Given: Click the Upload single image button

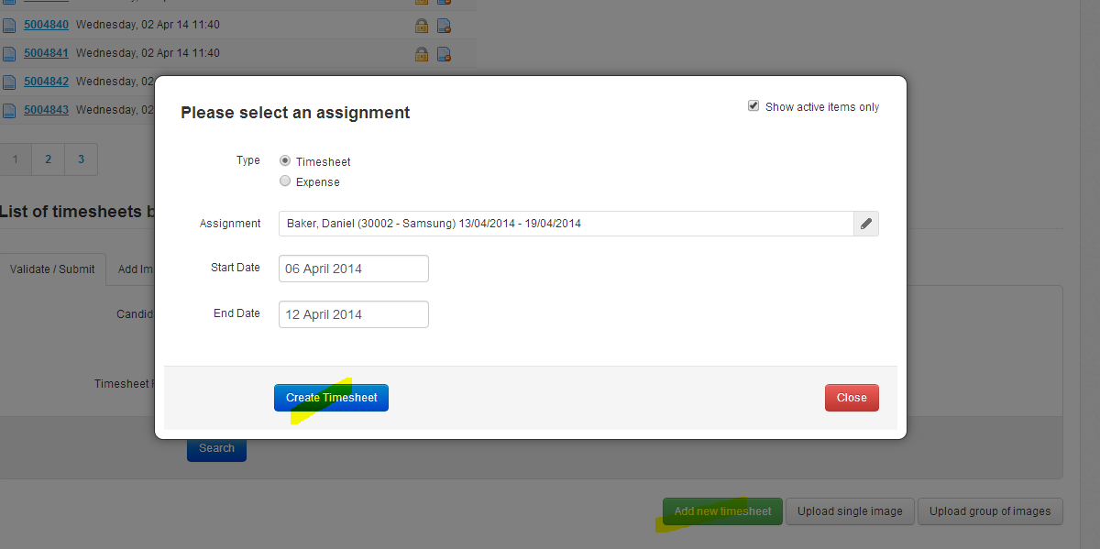Looking at the screenshot, I should coord(850,511).
